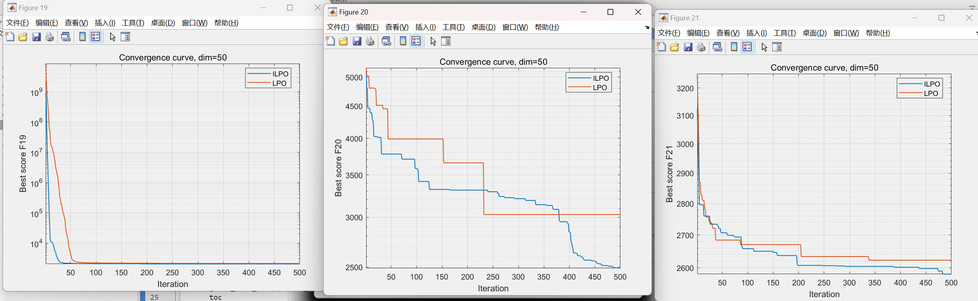Select Edit plot arrow in Figure 21
The width and height of the screenshot is (978, 301).
[x=764, y=47]
